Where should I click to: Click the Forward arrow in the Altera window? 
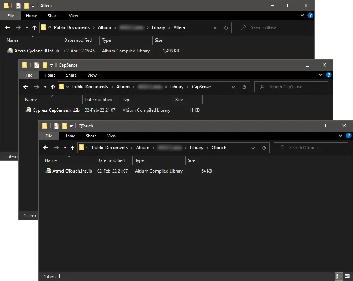click(18, 27)
